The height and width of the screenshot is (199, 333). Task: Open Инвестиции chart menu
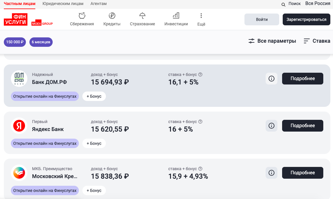click(176, 19)
